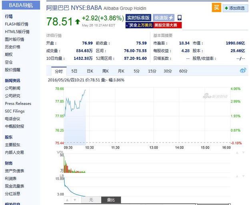
Task: Open 空仓 sidebar link
Action: (9, 62)
